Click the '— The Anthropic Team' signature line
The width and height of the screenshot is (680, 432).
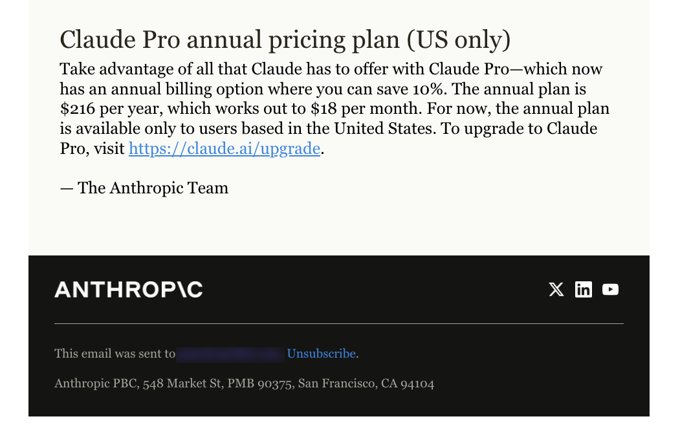pos(144,188)
